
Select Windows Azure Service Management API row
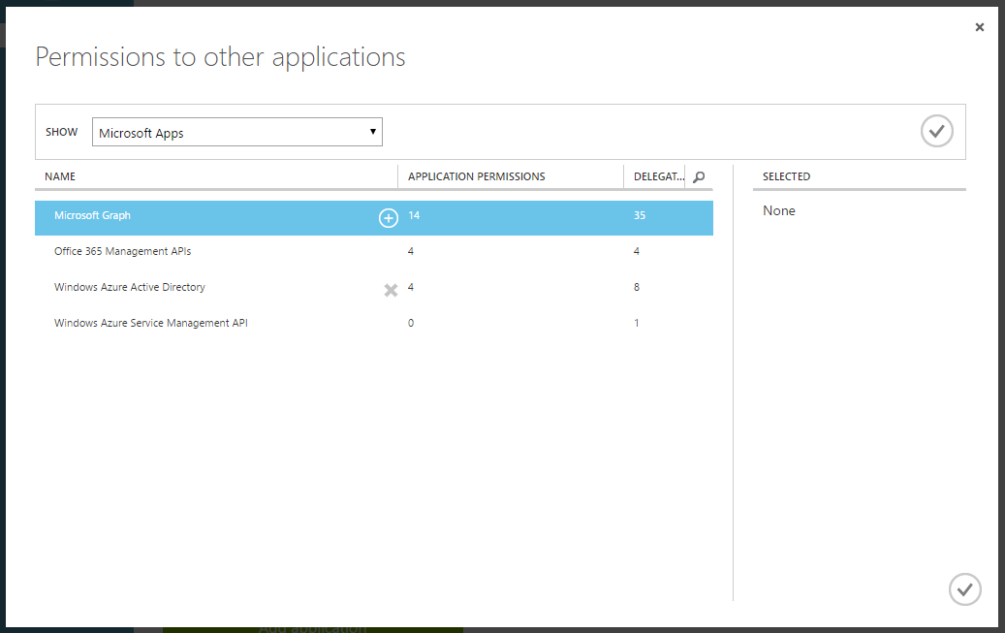click(x=151, y=324)
